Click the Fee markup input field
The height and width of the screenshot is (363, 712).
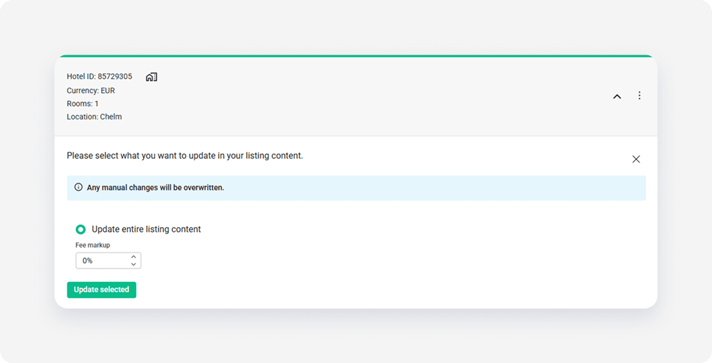click(x=108, y=261)
